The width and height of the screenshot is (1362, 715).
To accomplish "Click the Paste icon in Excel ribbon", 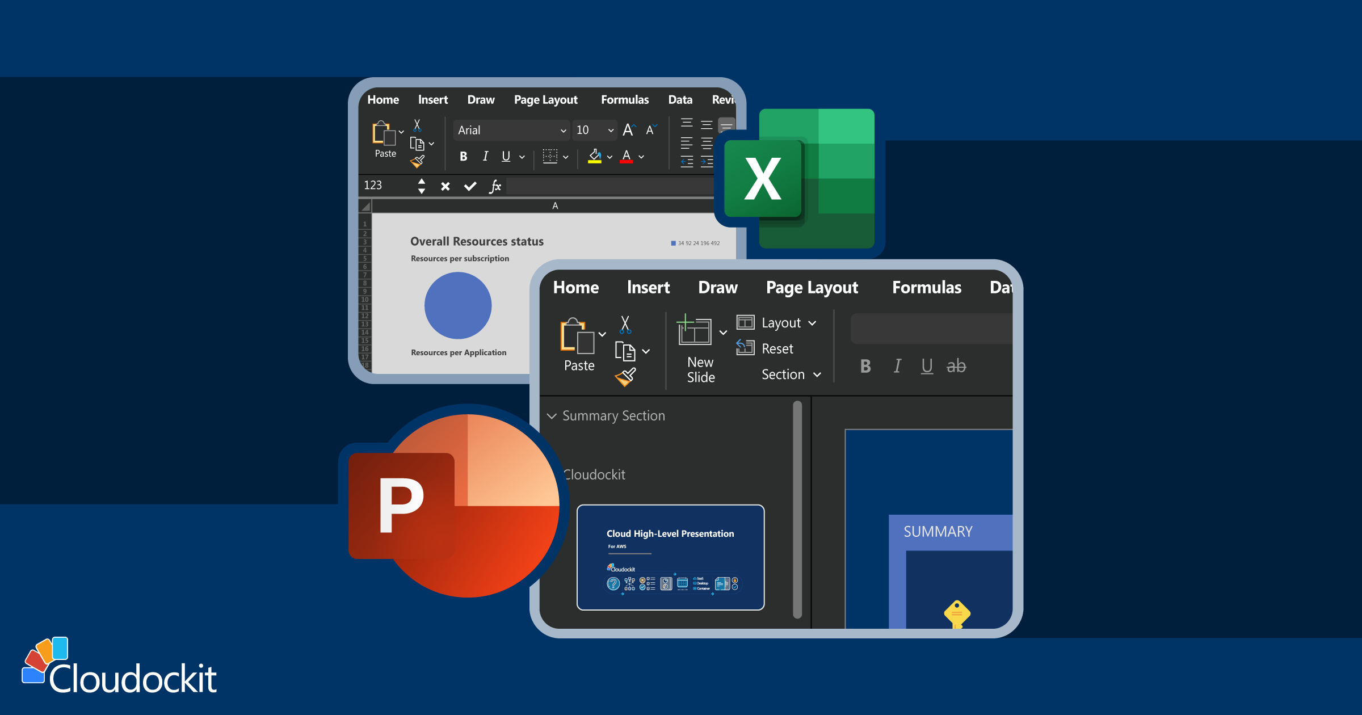I will pos(384,134).
